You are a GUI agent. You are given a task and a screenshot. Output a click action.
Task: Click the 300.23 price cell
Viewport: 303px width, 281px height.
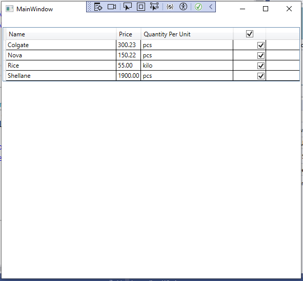[129, 45]
